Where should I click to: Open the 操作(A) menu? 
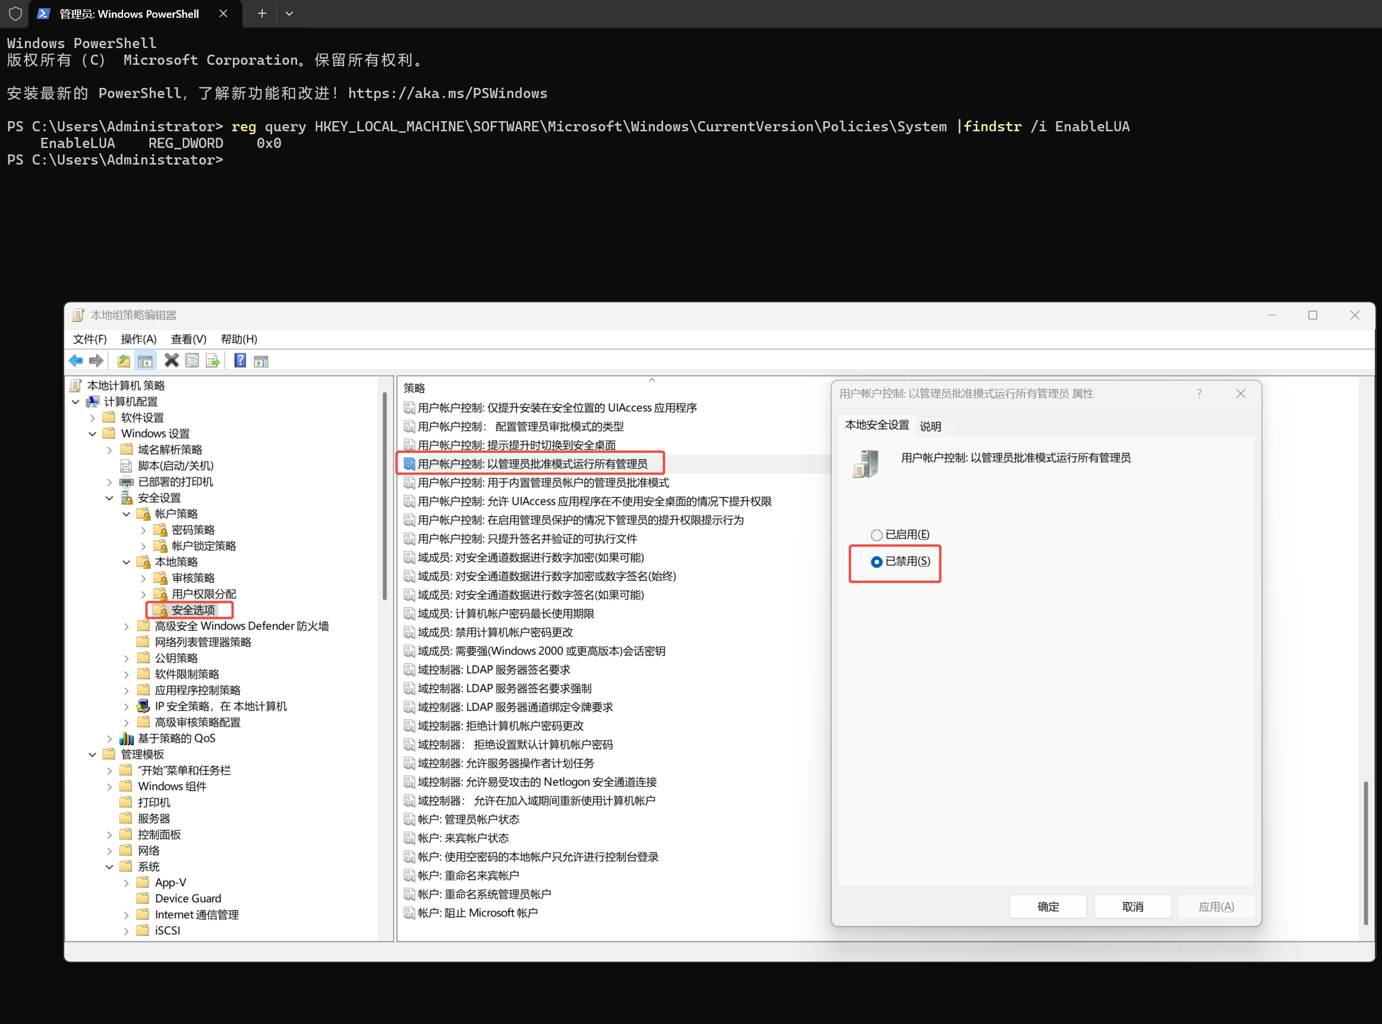click(138, 339)
